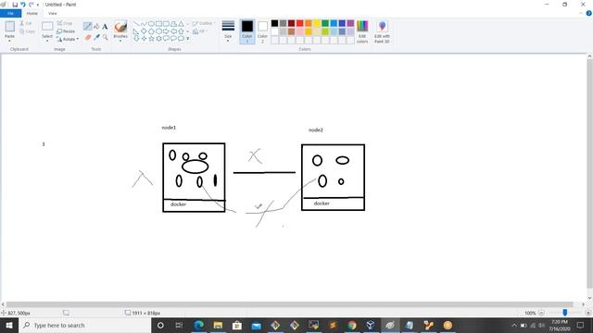Choose the Diamond shape
Viewport: 593px width, 333px height.
pos(144,31)
